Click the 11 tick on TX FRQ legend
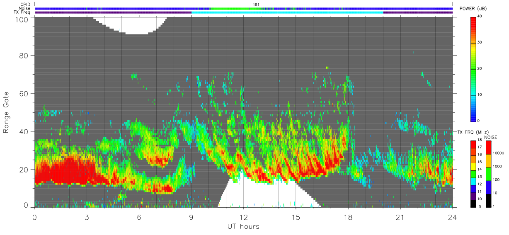 (480, 191)
